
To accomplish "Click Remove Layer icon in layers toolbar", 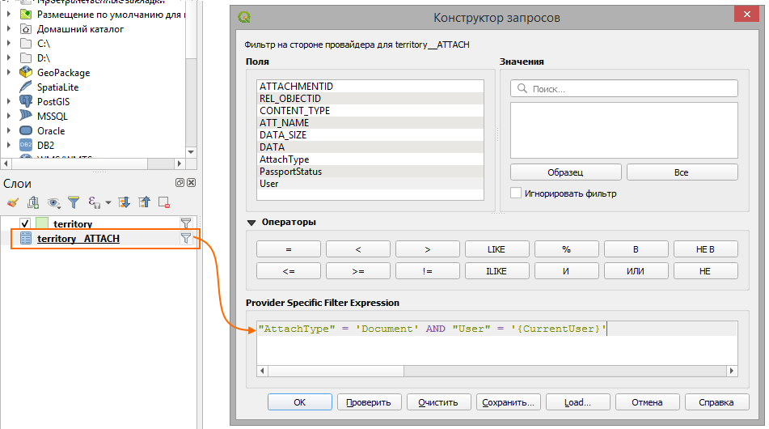I will point(164,202).
